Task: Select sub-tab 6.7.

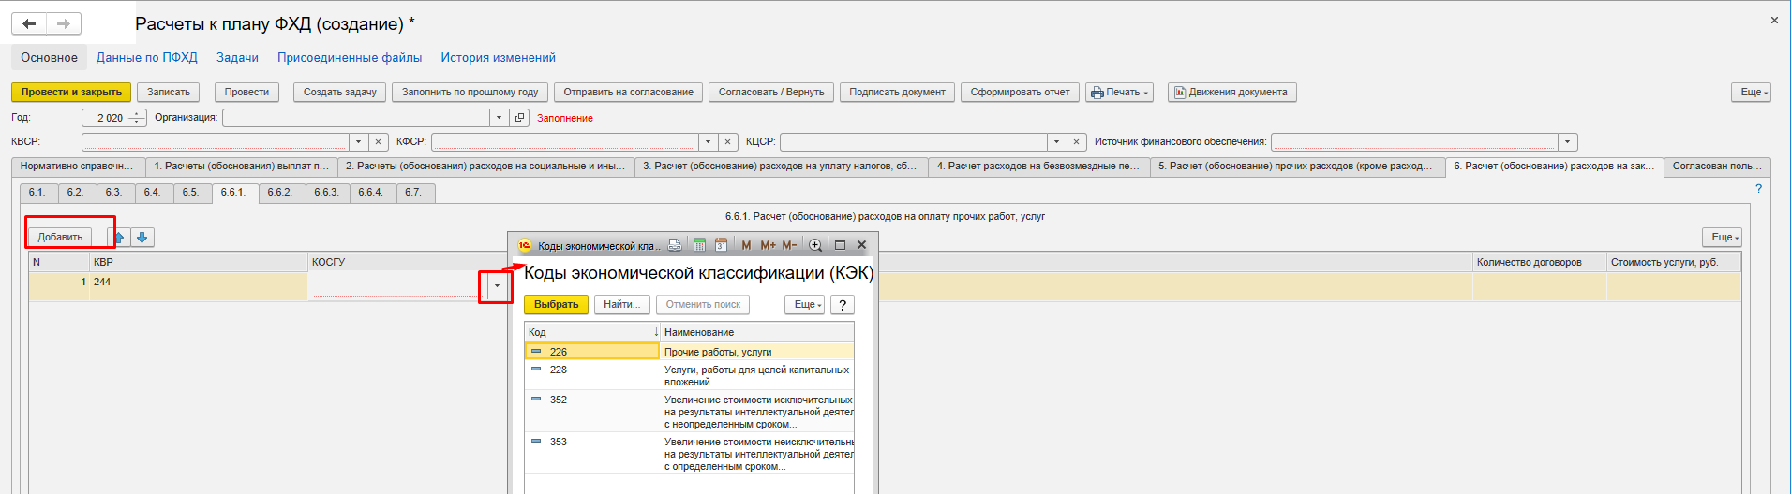Action: point(413,193)
